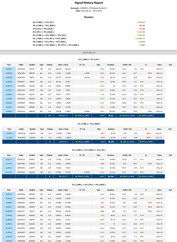Screen dimensions: 177x242
Task: Click the 14:05:02 time cell
Action: [x=9, y=111]
